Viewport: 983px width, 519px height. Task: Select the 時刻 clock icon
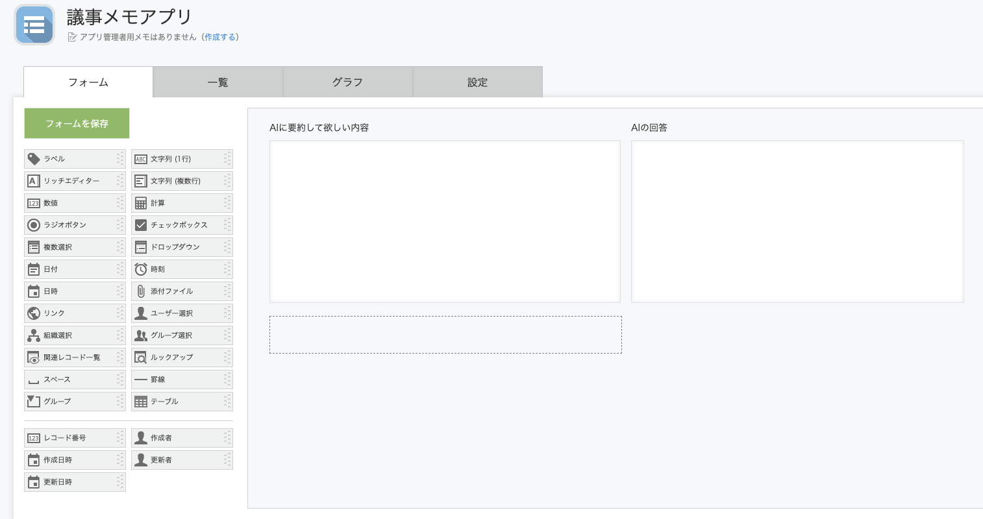(x=141, y=269)
